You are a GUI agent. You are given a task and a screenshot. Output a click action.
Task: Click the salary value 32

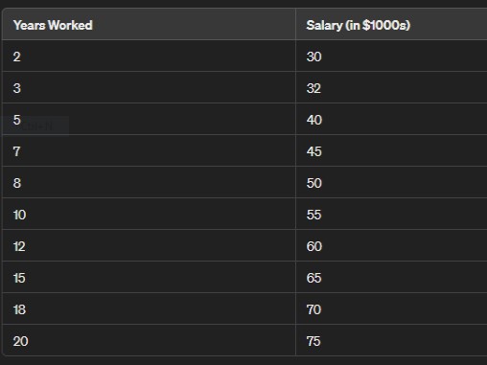coord(313,88)
